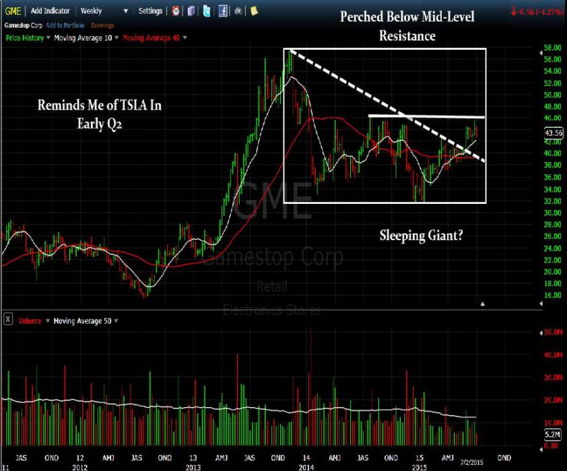This screenshot has height=471, width=567.
Task: Click the 20.0M volume axis label
Action: (x=554, y=400)
